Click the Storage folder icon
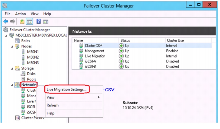This screenshot has width=220, height=129. coord(17,68)
